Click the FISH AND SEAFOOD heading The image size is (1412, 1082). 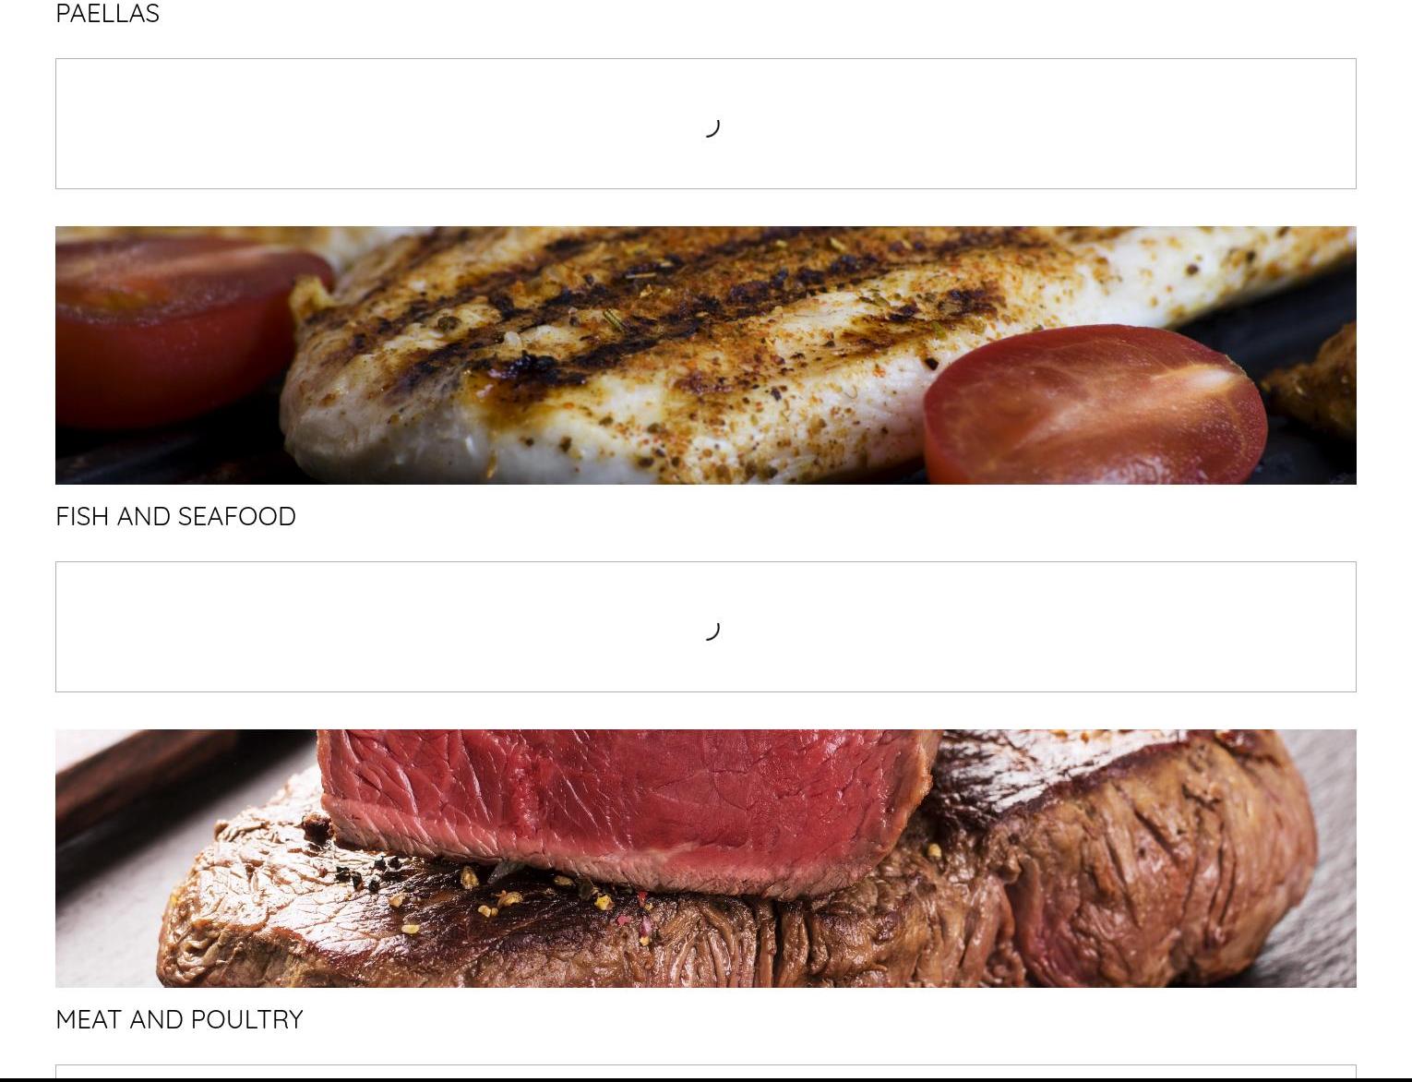point(175,516)
